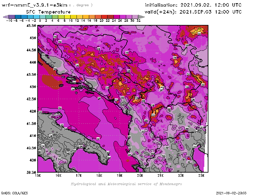Click the '10' value on the color scale
253x195 pixels.
pyautogui.click(x=71, y=21)
